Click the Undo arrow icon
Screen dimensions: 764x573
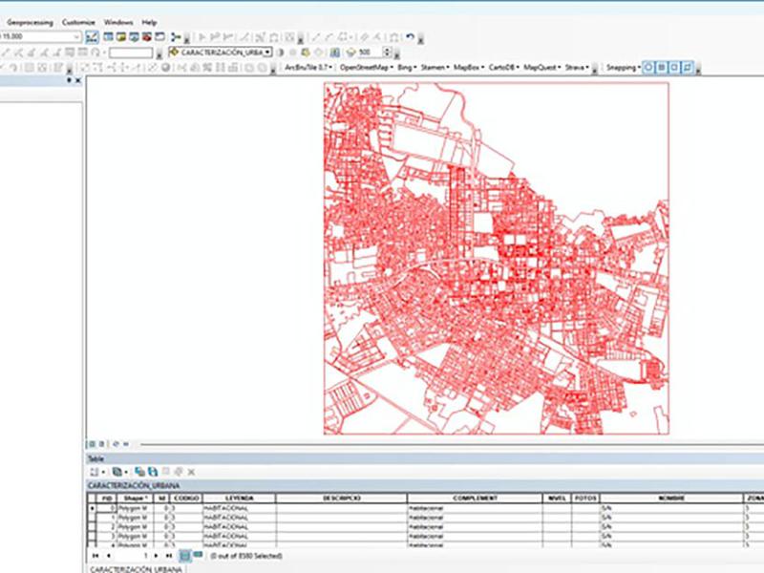click(x=410, y=37)
